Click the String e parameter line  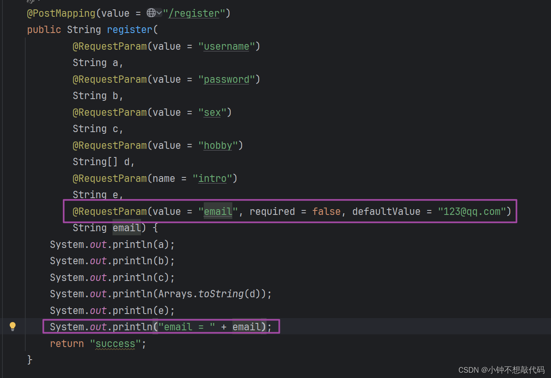tap(98, 195)
